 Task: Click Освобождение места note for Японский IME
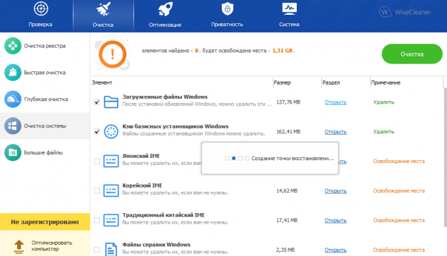(x=399, y=161)
